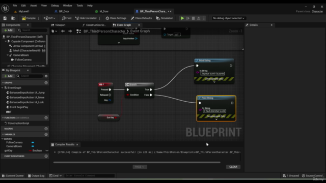Open Class Defaults
The height and width of the screenshot is (183, 326).
tap(141, 18)
